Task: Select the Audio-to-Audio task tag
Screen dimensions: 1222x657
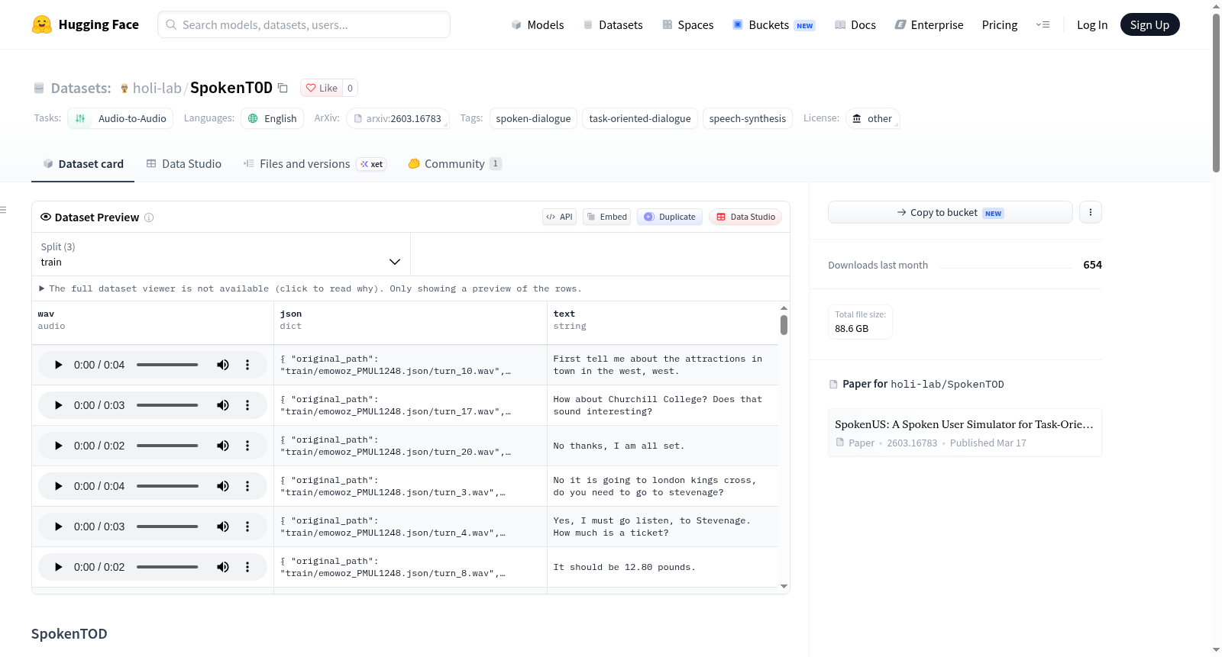Action: [121, 118]
